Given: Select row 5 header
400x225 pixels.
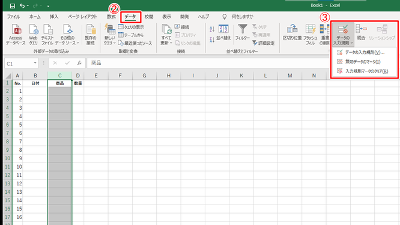Looking at the screenshot, I should (x=8, y=116).
